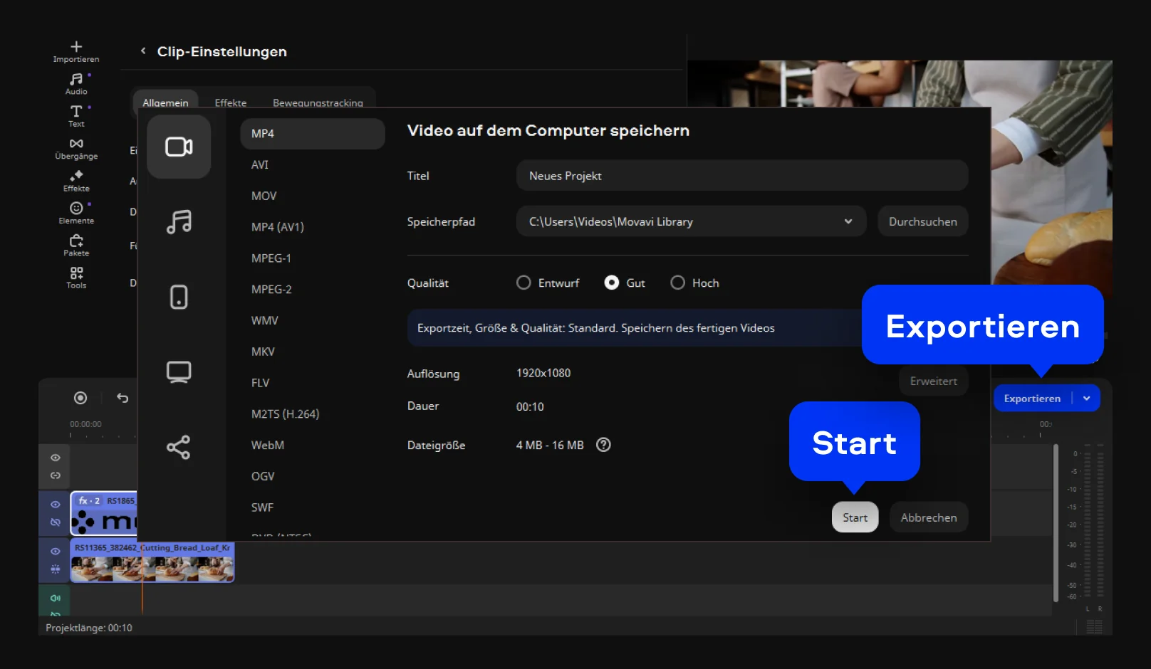Click Abbrechen to cancel export
Viewport: 1151px width, 669px height.
pyautogui.click(x=929, y=517)
